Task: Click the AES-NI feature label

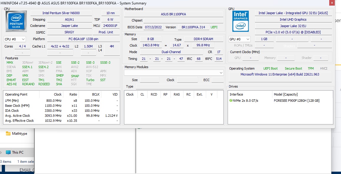Action: point(11,84)
